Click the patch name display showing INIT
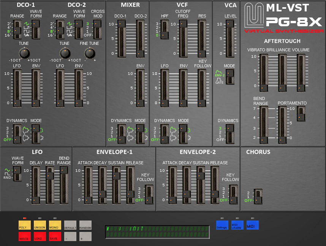 pyautogui.click(x=157, y=232)
